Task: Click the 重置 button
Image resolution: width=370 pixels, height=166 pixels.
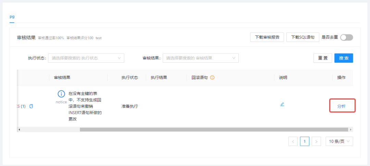Action: pyautogui.click(x=323, y=58)
